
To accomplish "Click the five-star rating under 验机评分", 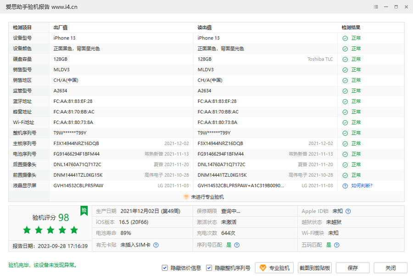I will pos(50,230).
